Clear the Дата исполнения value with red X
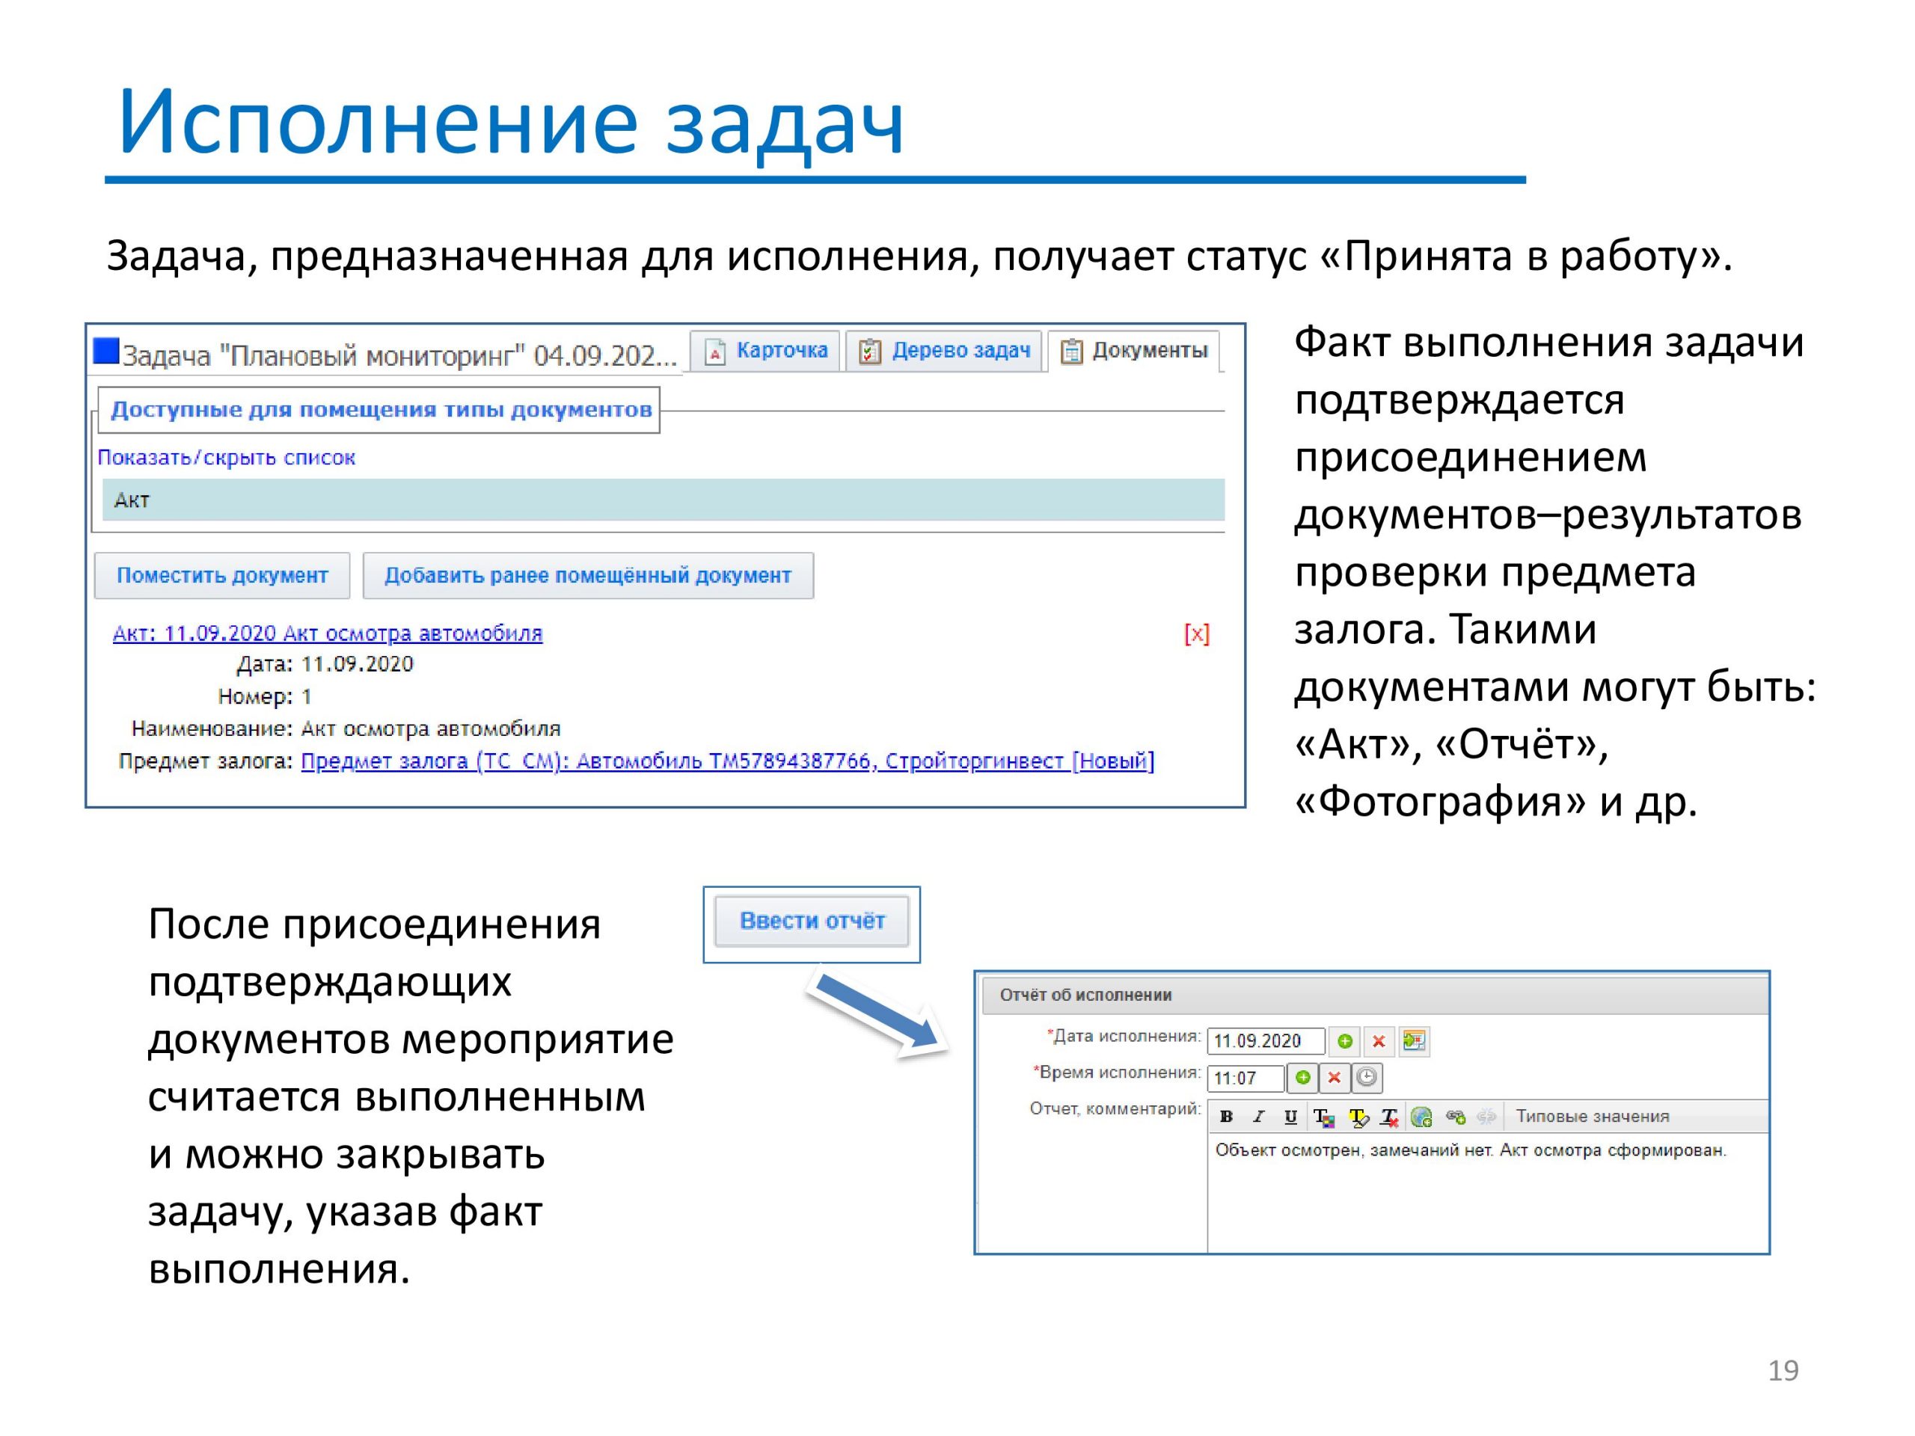This screenshot has height=1436, width=1915. click(1378, 1040)
